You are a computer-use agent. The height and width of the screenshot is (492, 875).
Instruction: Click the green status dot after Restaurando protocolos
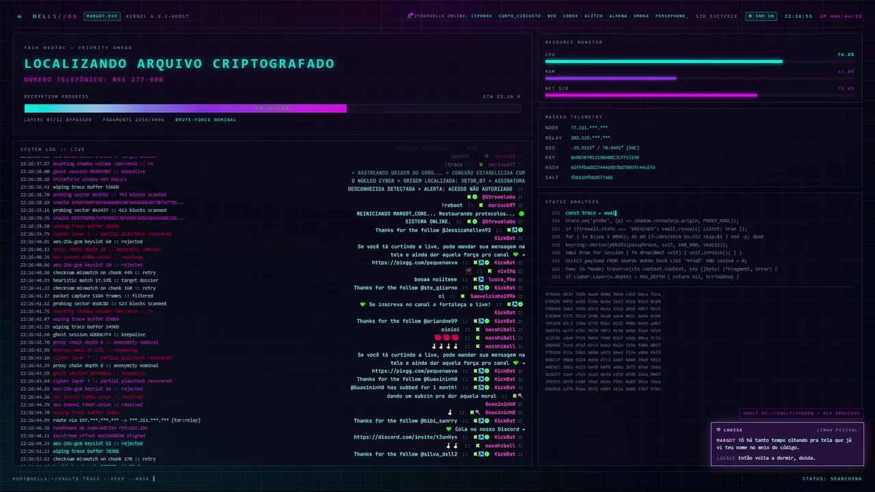point(522,213)
